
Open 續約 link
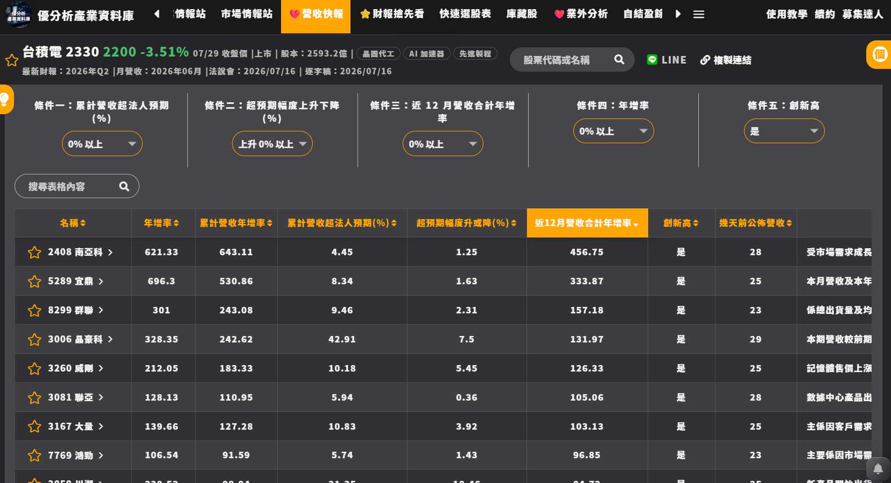tap(825, 14)
